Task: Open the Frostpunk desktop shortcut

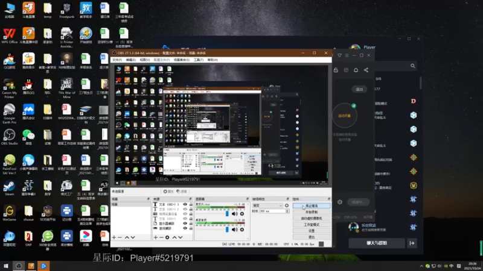Action: point(66,10)
